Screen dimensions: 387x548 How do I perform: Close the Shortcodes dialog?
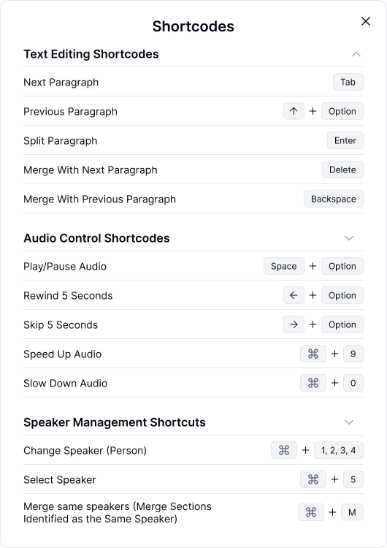pos(365,21)
